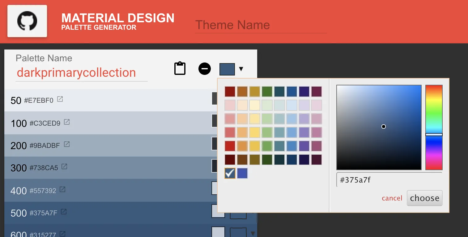This screenshot has width=468, height=237.
Task: Pick the top-row mustard gold swatch
Action: coord(255,92)
